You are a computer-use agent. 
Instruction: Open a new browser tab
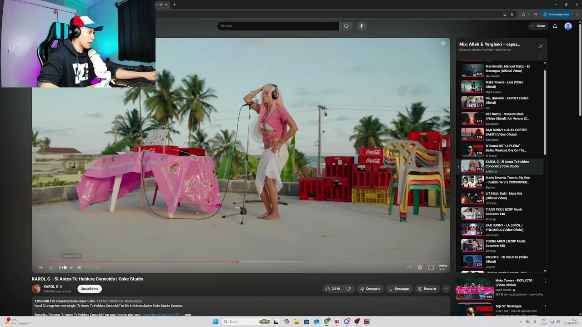[x=174, y=5]
